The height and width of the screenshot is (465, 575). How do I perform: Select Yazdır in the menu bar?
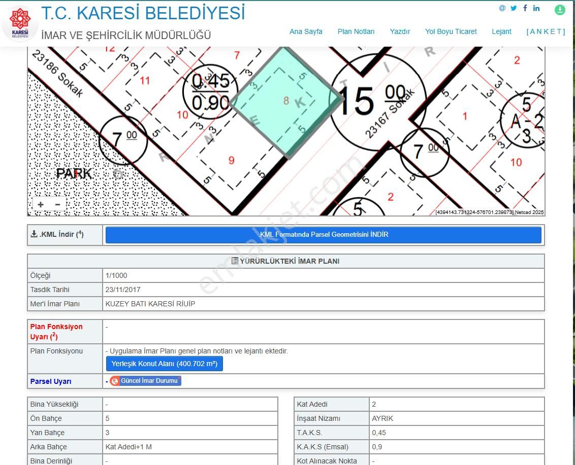coord(400,31)
